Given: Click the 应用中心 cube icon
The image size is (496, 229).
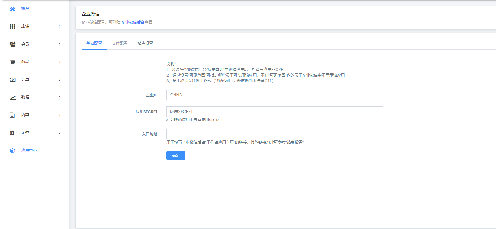Looking at the screenshot, I should coord(12,151).
